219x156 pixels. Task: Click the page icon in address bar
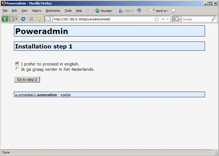(49, 19)
